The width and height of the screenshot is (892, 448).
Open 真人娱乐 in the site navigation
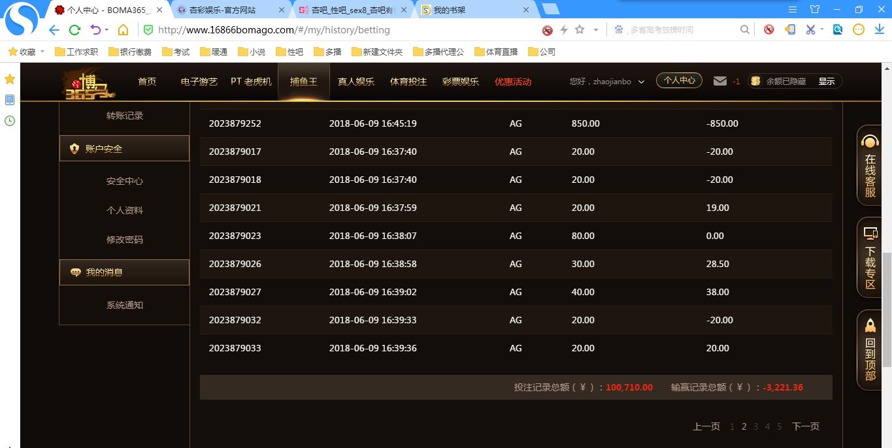click(x=356, y=82)
